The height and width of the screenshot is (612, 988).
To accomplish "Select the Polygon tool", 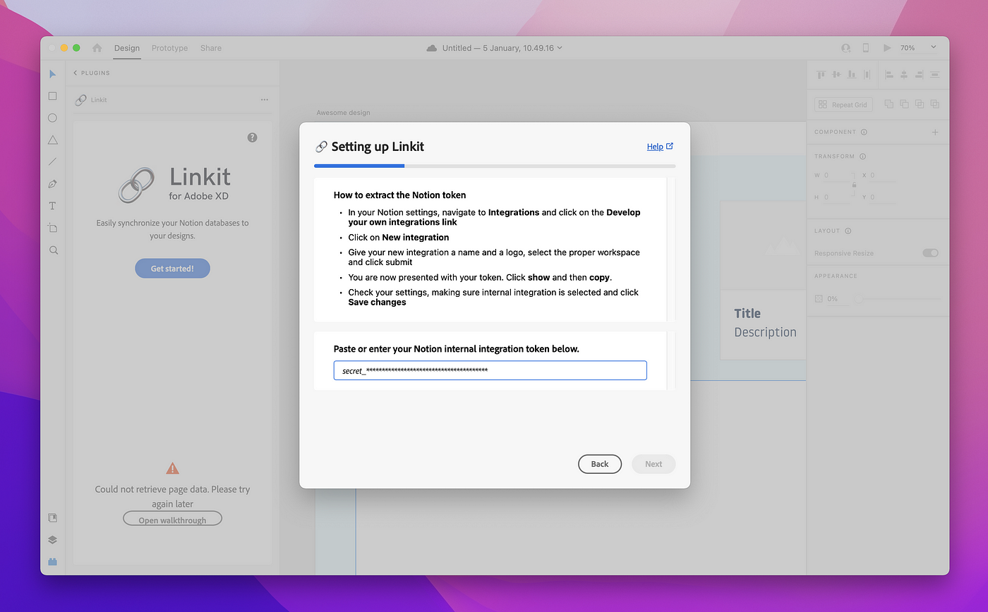I will [53, 140].
